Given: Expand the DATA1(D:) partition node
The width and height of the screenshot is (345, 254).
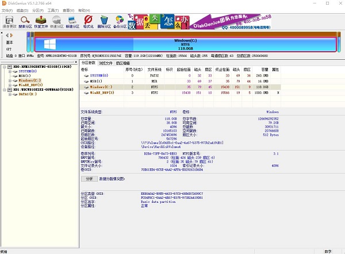Looking at the screenshot, I should pyautogui.click(x=10, y=94).
